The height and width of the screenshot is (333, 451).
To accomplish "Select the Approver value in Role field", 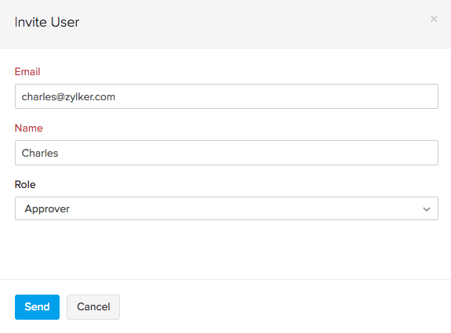I will (x=47, y=208).
